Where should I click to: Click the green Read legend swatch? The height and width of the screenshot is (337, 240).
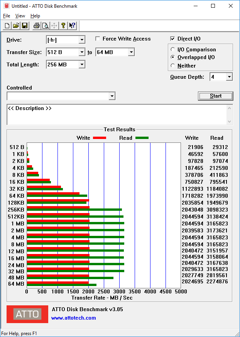coord(142,138)
